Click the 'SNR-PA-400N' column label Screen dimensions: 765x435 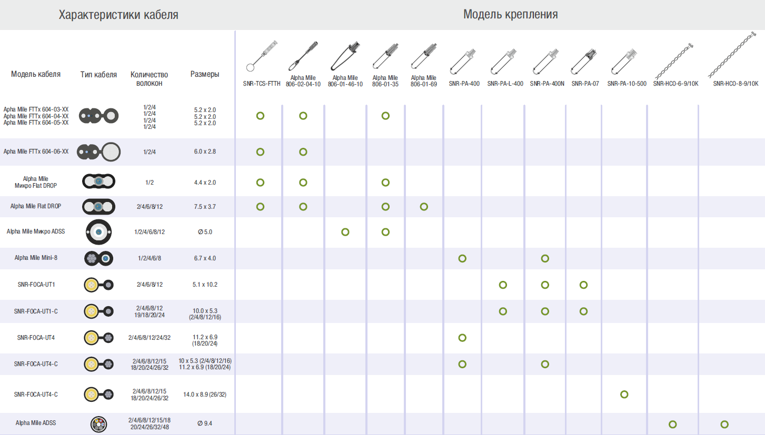click(x=547, y=84)
